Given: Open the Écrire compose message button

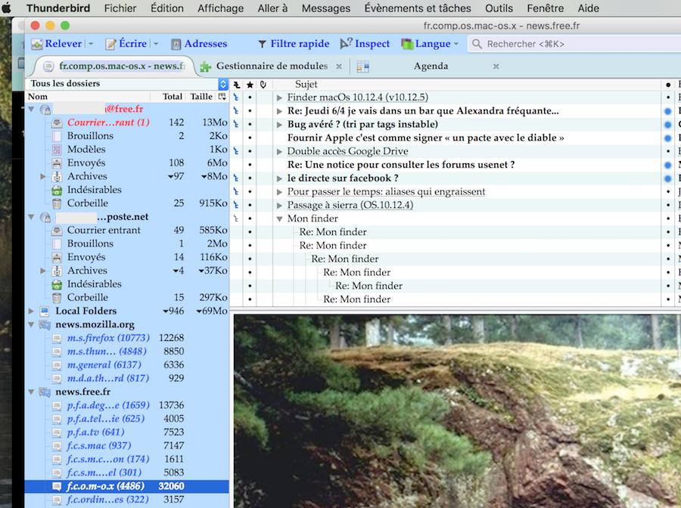Looking at the screenshot, I should (x=126, y=44).
